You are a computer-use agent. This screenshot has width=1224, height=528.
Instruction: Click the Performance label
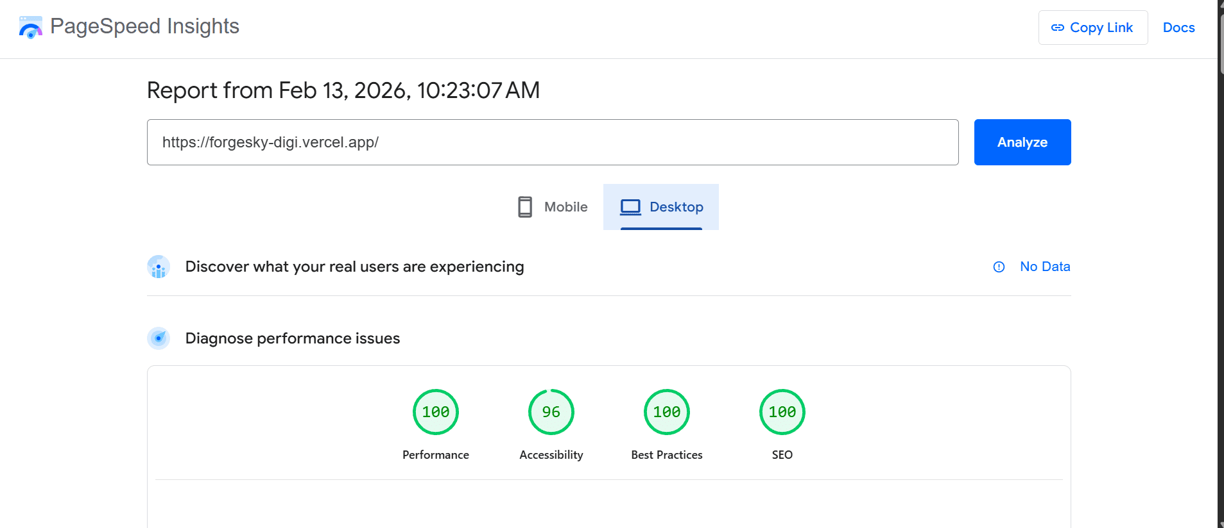click(435, 455)
